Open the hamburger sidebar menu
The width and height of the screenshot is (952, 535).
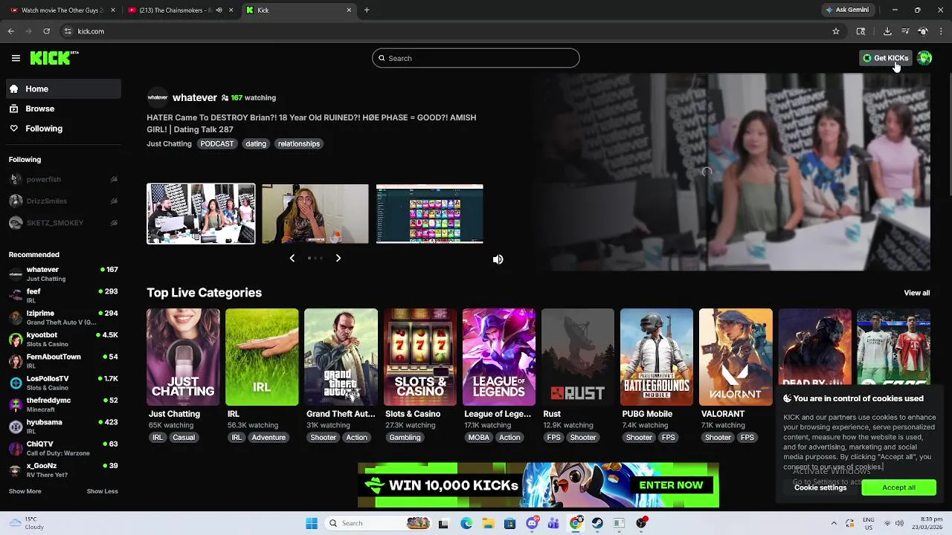click(16, 58)
